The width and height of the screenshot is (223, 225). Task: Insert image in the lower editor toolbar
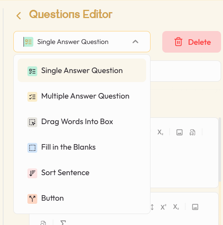pos(195,207)
